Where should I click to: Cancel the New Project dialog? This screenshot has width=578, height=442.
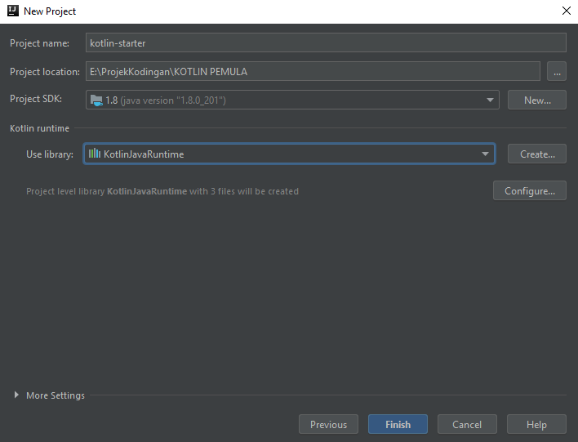pyautogui.click(x=467, y=424)
